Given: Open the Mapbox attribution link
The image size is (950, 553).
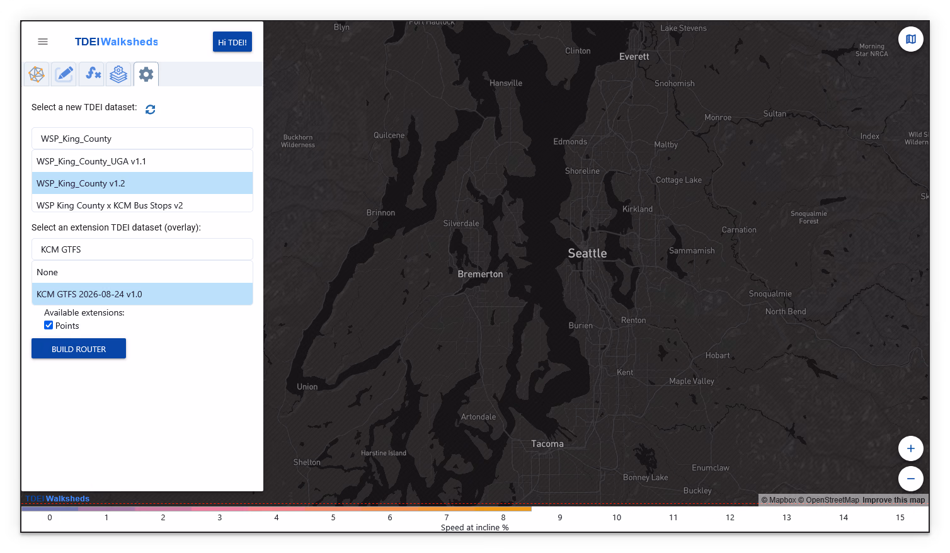Looking at the screenshot, I should tap(779, 500).
